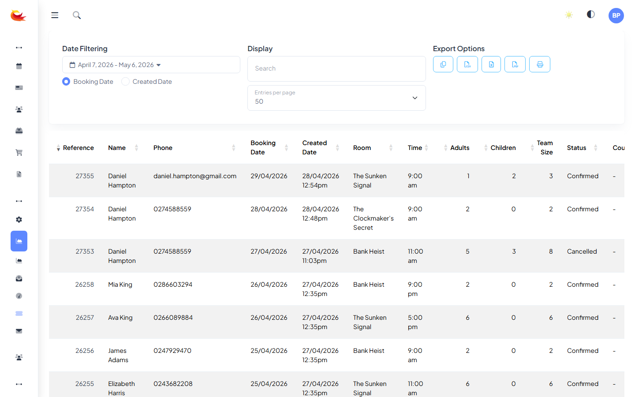635x397 pixels.
Task: Click phone number 0286603294
Action: pos(173,285)
